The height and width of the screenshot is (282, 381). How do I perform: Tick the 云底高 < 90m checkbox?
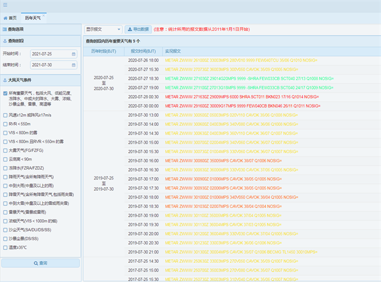tap(5, 158)
